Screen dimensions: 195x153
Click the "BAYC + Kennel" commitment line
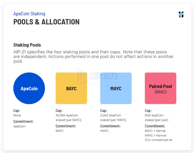point(155,131)
